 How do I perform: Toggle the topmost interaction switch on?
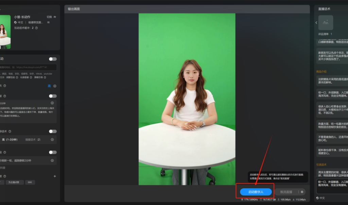(x=53, y=59)
